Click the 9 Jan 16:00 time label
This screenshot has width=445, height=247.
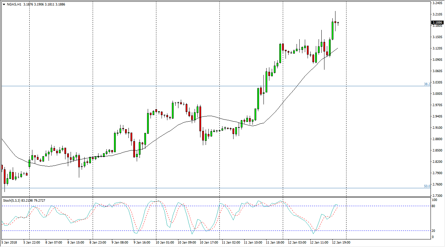pos(142,243)
